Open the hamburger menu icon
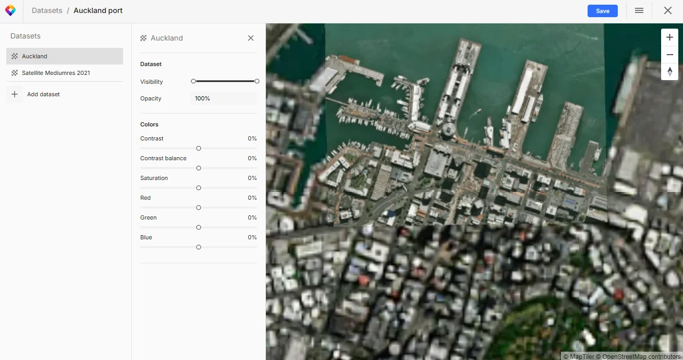The height and width of the screenshot is (360, 683). (x=639, y=10)
